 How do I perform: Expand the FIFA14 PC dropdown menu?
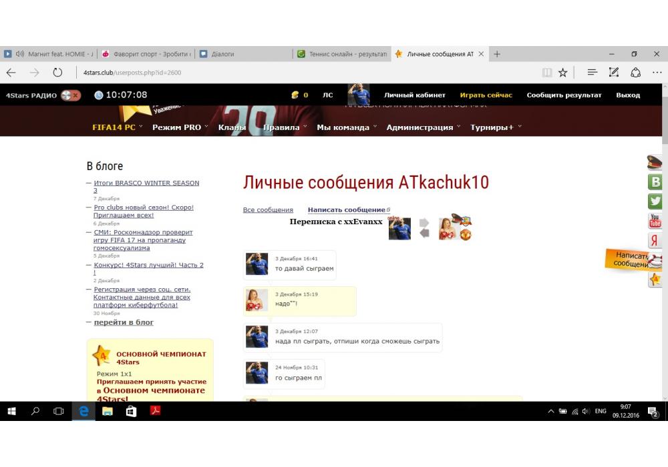click(x=117, y=127)
